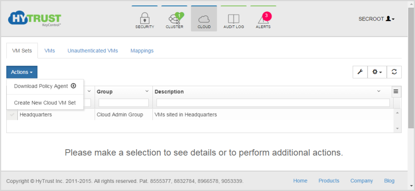Open the Cluster icon with green badge
The image size is (415, 191).
click(x=174, y=19)
